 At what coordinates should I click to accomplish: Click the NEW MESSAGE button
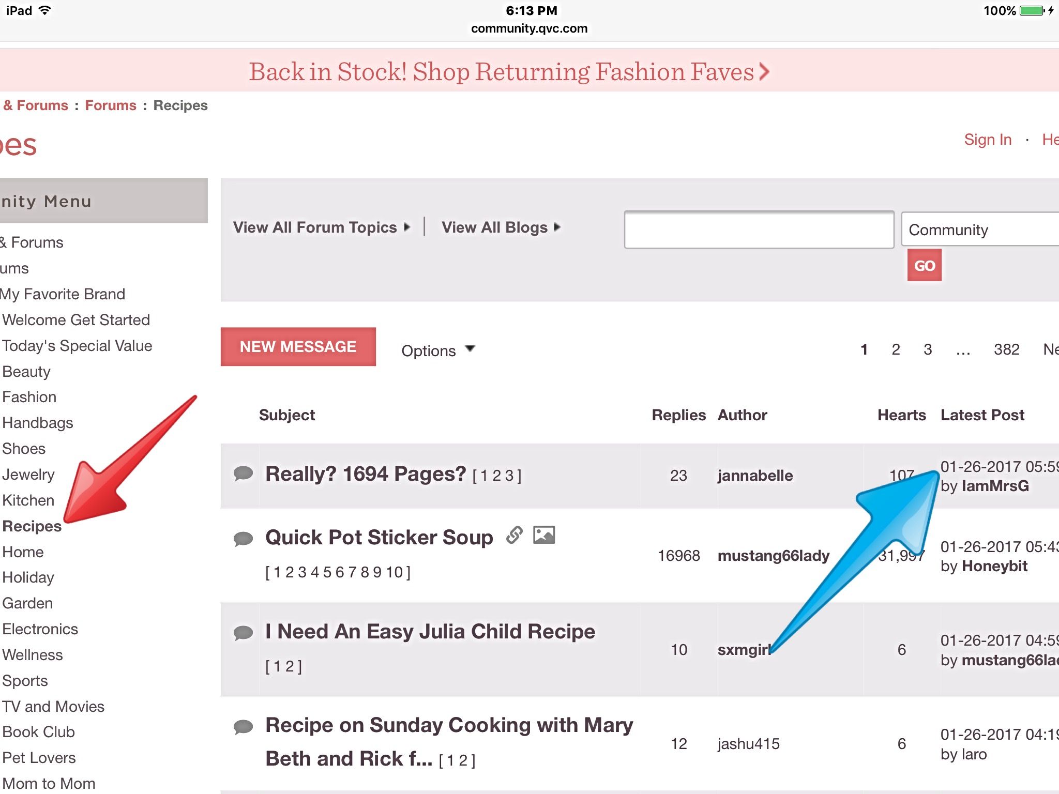298,346
